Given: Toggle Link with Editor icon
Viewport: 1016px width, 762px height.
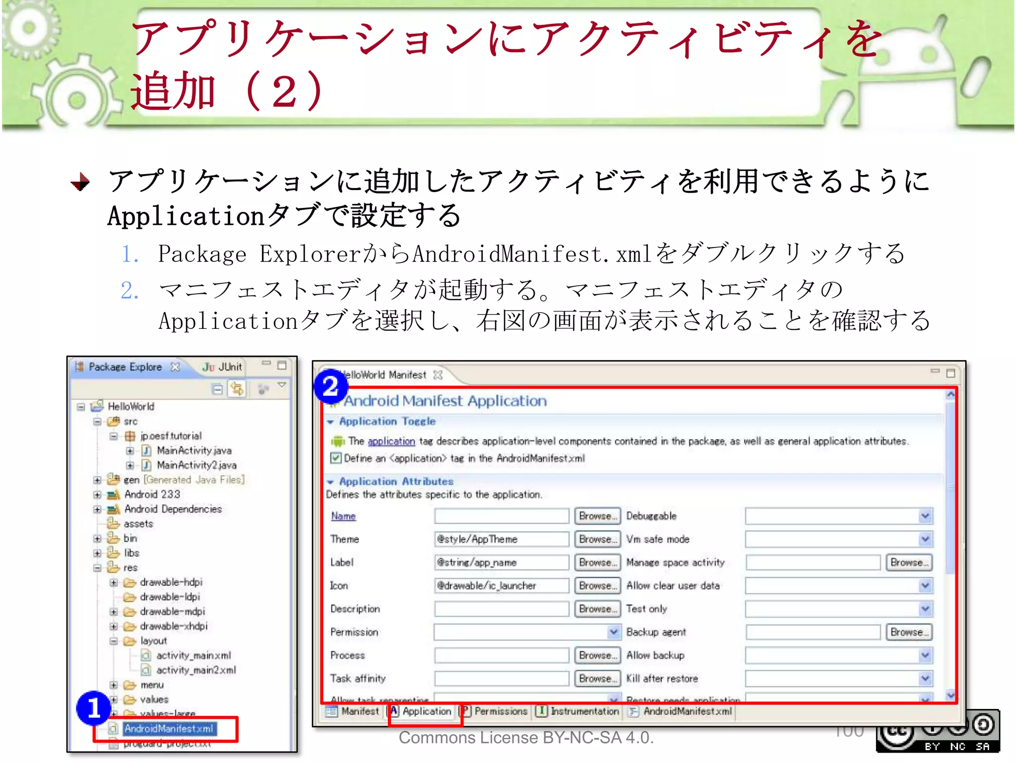Looking at the screenshot, I should [237, 389].
